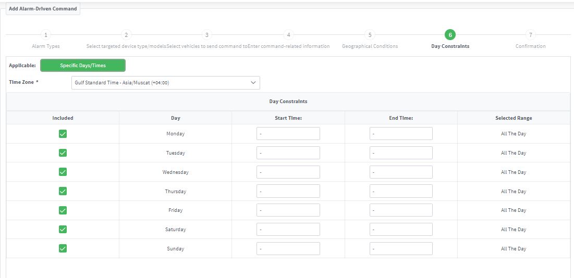The image size is (574, 278).
Task: Toggle the Wednesday included checkbox
Action: (63, 172)
